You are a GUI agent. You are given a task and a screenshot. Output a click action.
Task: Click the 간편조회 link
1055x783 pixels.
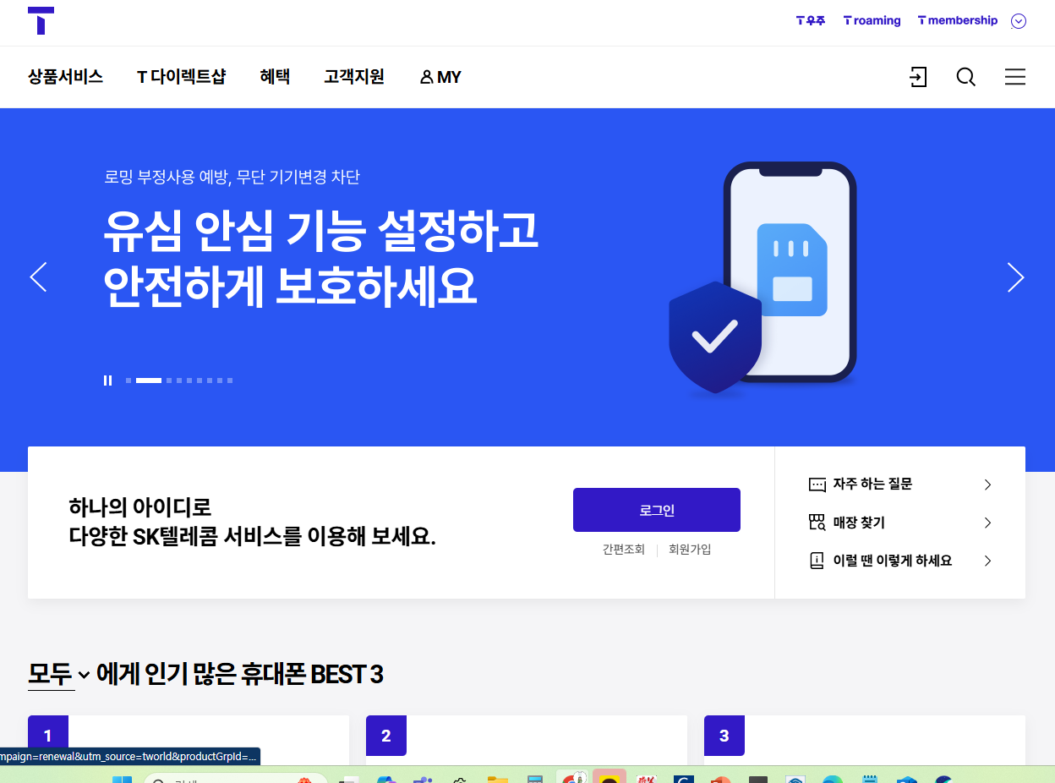(624, 550)
